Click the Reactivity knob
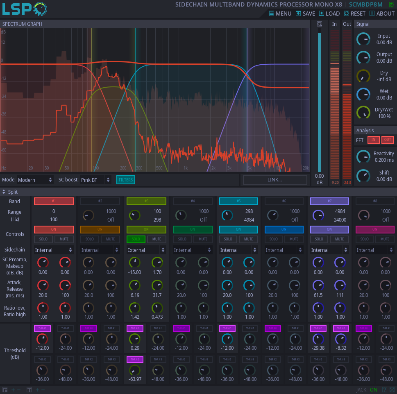The width and height of the screenshot is (397, 394). (363, 156)
